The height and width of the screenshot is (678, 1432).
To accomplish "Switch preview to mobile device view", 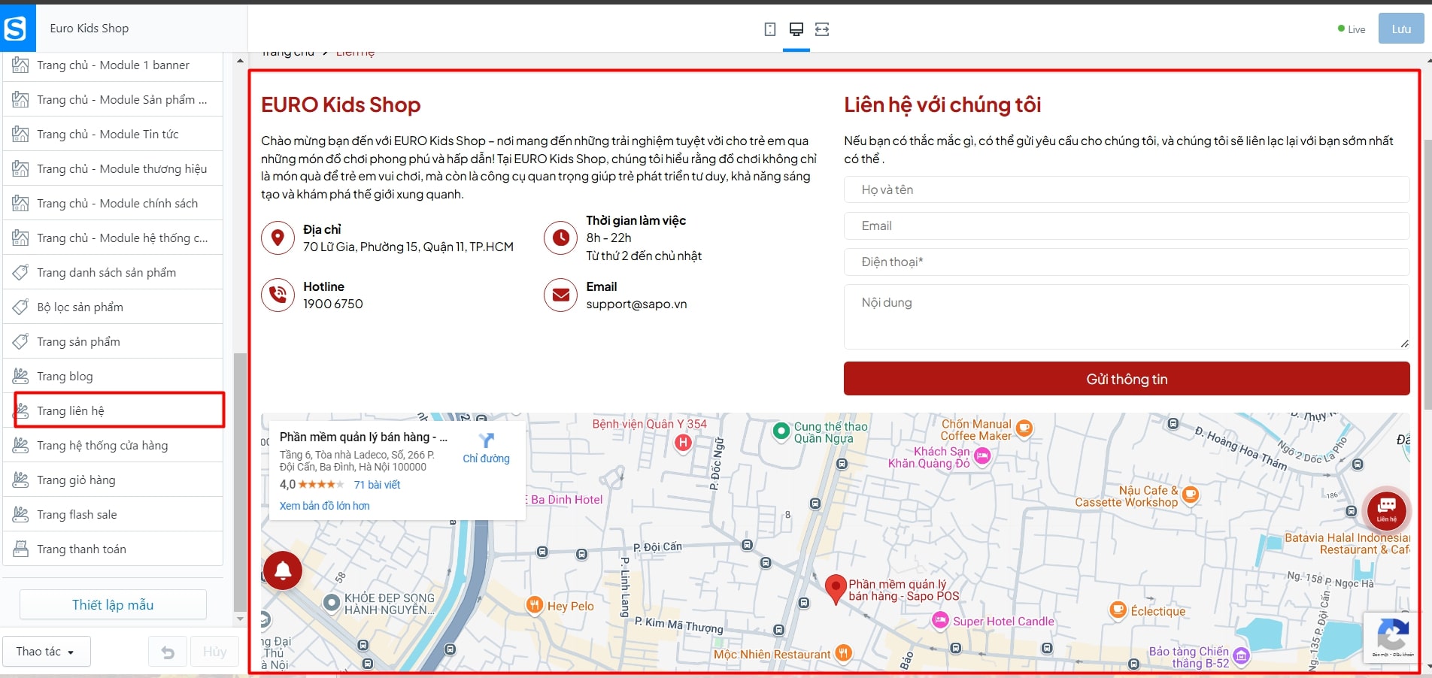I will tap(770, 29).
